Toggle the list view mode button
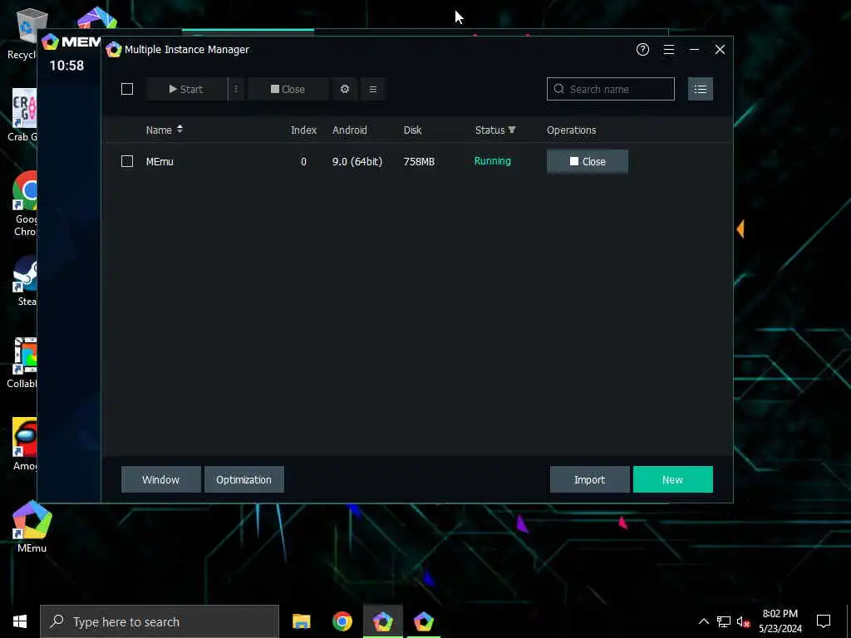 [x=701, y=89]
